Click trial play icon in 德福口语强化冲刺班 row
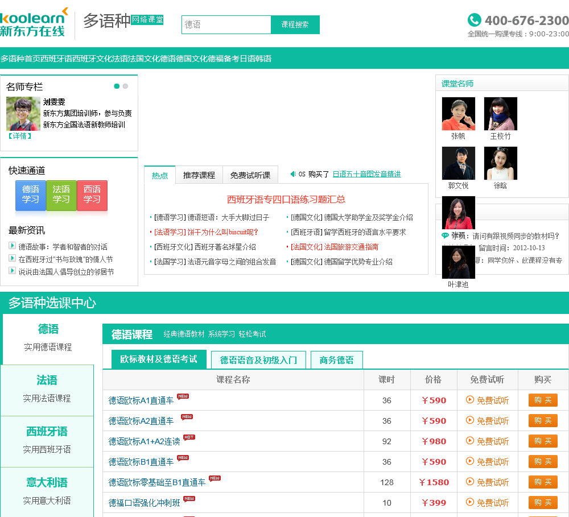Image resolution: width=569 pixels, height=517 pixels. pos(470,502)
